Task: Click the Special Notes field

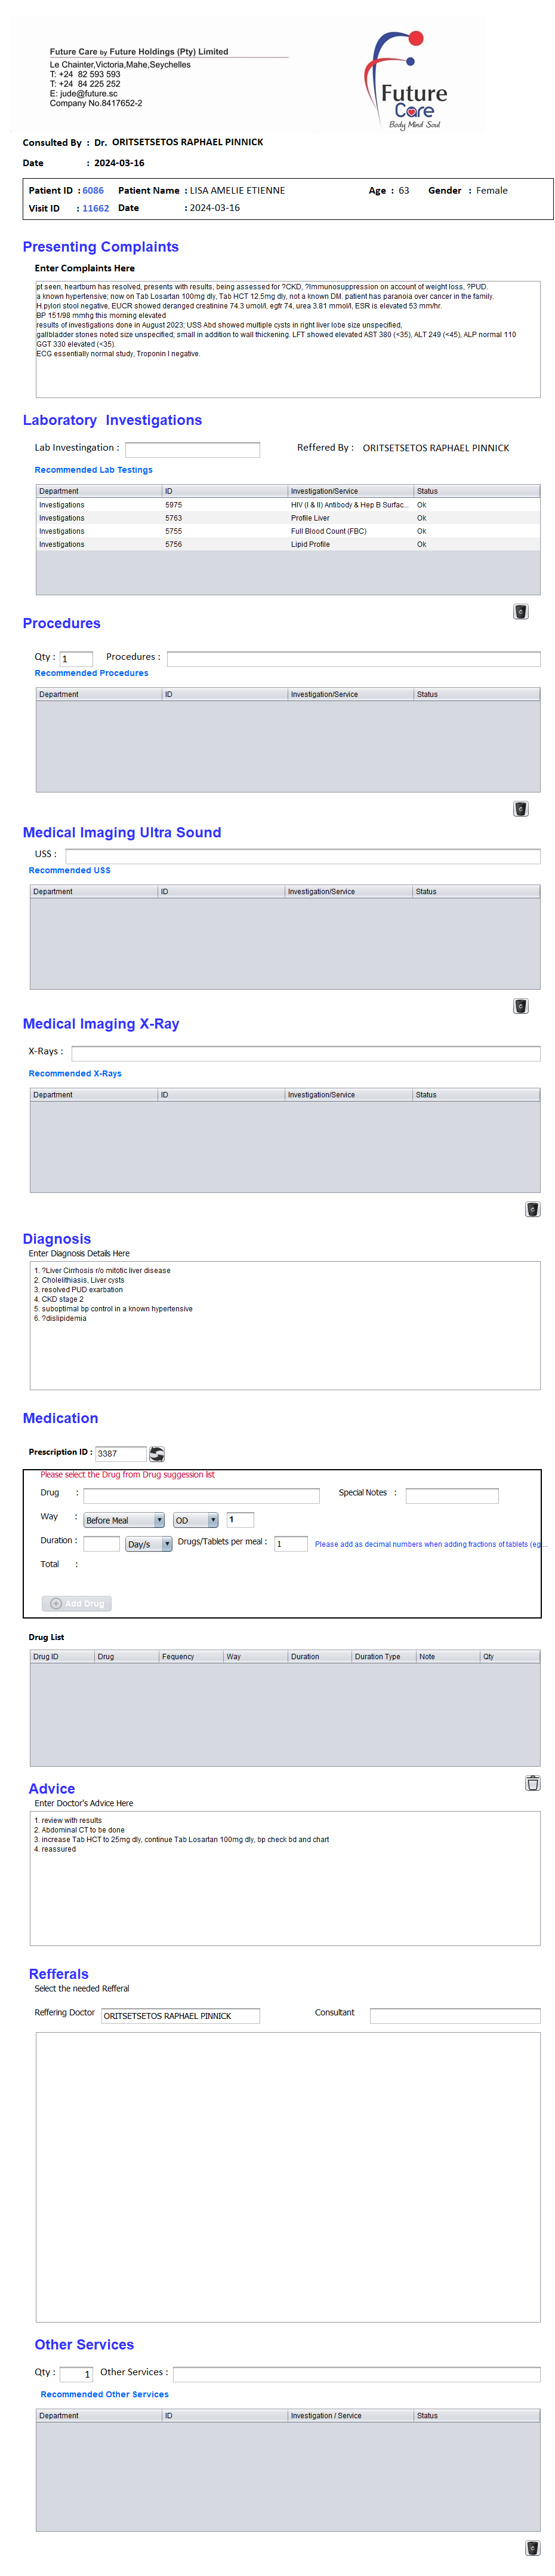Action: [451, 1495]
